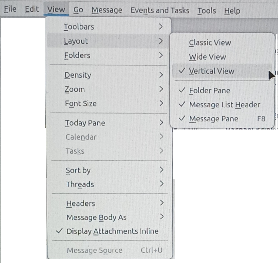Image resolution: width=278 pixels, height=263 pixels.
Task: Open the Message menu
Action: (107, 10)
